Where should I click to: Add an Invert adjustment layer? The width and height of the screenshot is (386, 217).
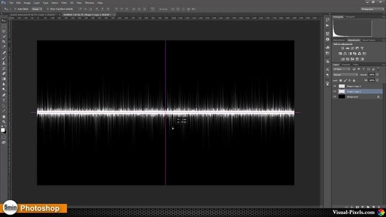coord(343,59)
